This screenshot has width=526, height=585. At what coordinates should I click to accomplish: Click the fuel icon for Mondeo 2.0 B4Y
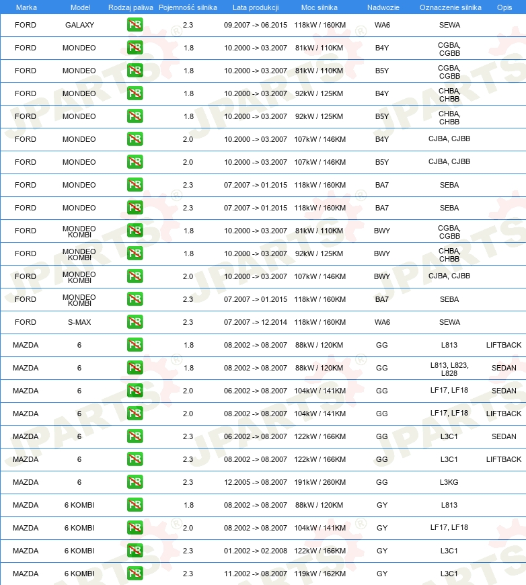[x=135, y=139]
